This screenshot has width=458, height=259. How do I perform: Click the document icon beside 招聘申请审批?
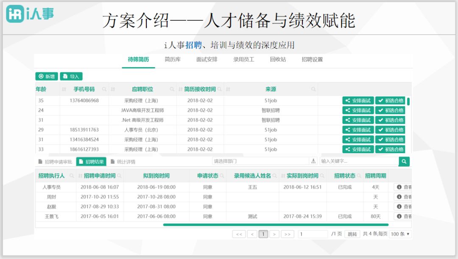[42, 161]
